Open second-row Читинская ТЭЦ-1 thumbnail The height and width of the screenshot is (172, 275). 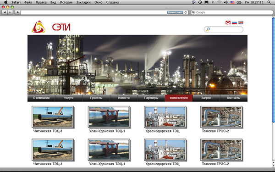coord(53,150)
